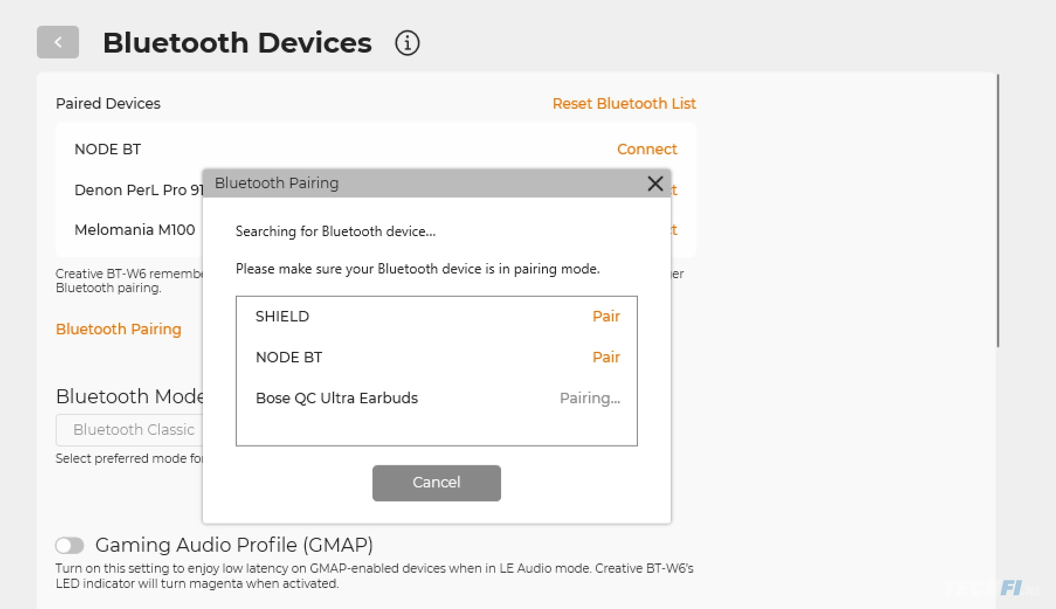Pair with NODE BT in dialog
This screenshot has width=1056, height=609.
[606, 357]
